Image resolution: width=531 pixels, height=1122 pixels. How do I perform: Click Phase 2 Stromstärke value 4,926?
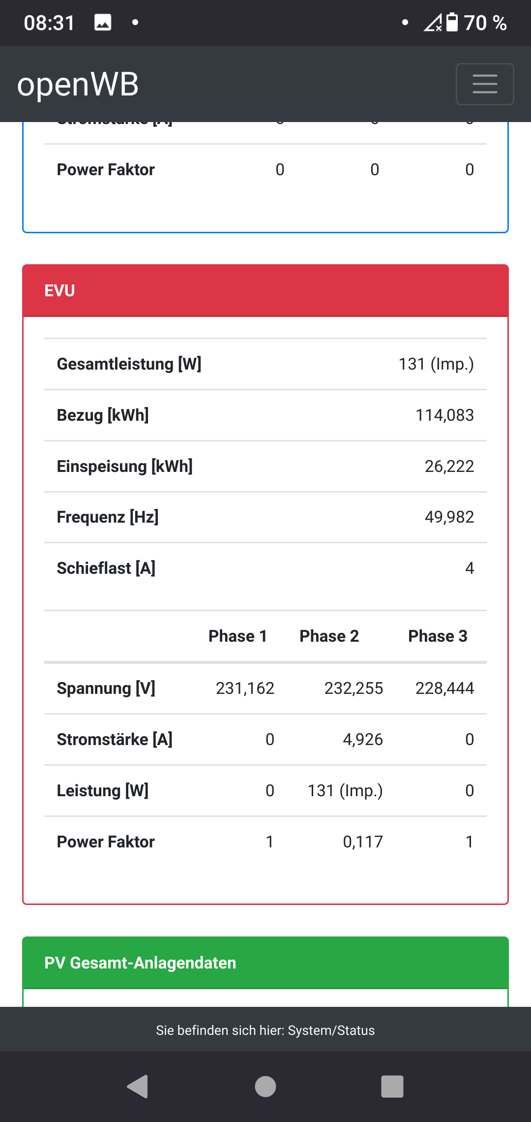point(362,740)
